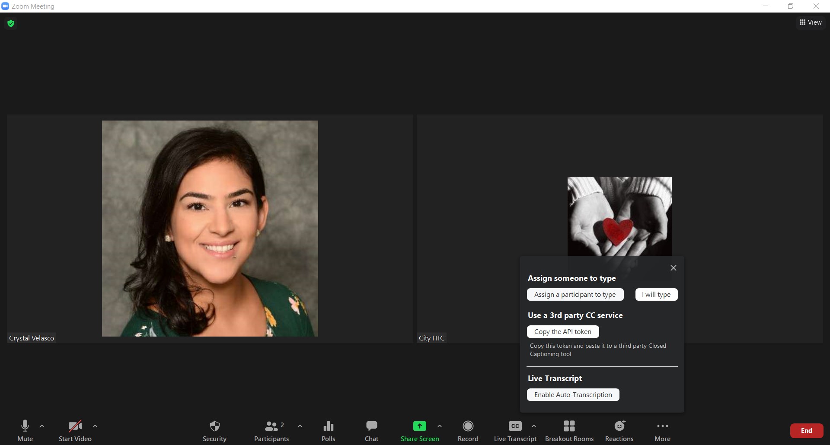
Task: Close the Live Transcript popup panel
Action: tap(673, 268)
